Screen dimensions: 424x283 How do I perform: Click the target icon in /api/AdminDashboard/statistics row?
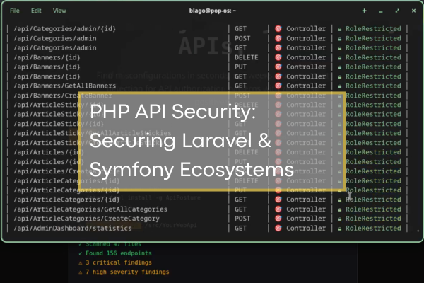(x=278, y=229)
